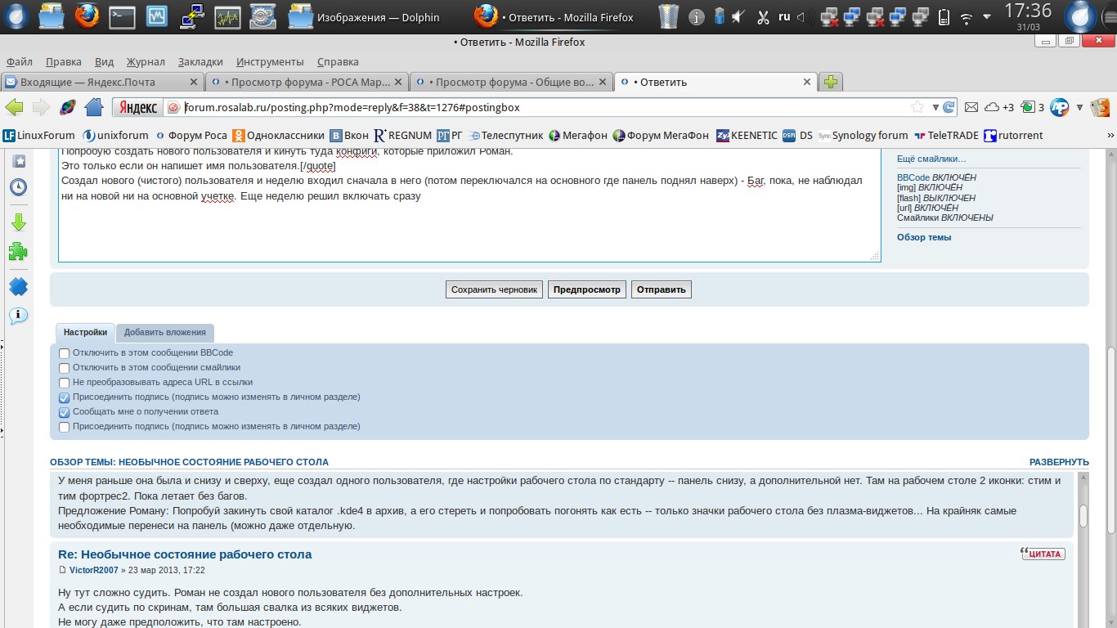This screenshot has width=1117, height=628.
Task: Check the battery status icon
Action: pyautogui.click(x=944, y=17)
